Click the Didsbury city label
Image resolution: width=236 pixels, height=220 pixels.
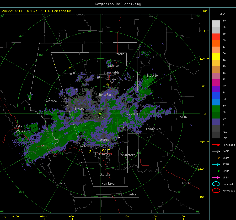99,117
